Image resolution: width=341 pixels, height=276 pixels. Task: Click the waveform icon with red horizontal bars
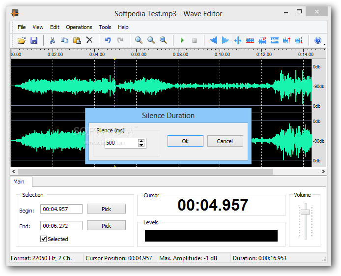[x=250, y=40]
